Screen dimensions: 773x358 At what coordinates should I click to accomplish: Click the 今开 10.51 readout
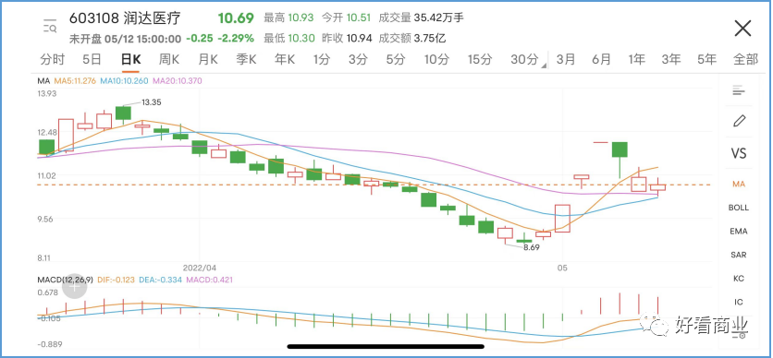[x=346, y=18]
